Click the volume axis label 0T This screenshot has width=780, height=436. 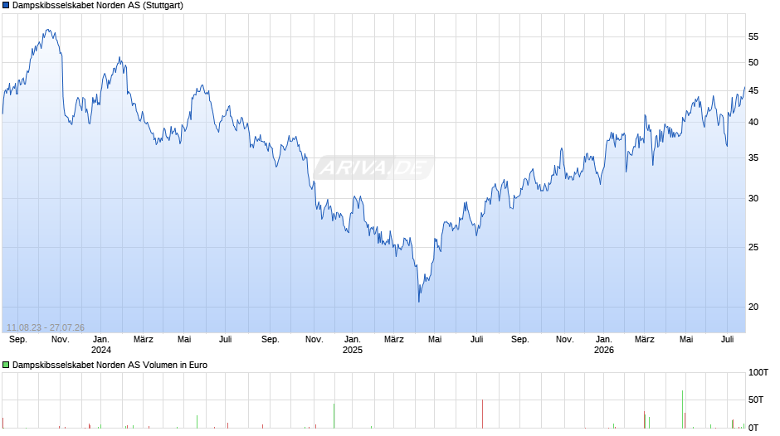coord(753,428)
